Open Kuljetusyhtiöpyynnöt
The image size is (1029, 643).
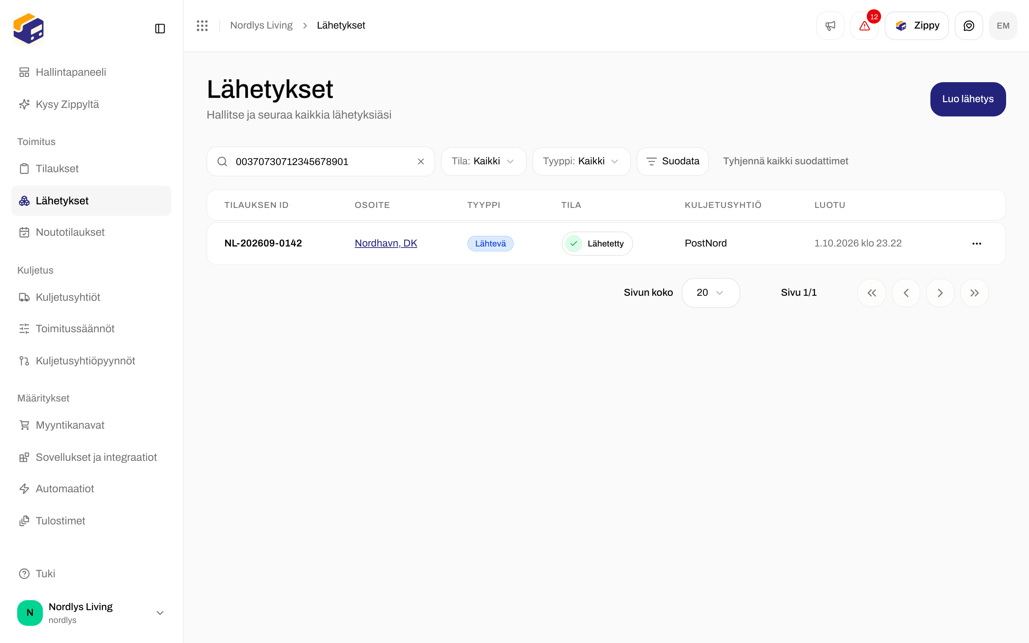point(91,361)
